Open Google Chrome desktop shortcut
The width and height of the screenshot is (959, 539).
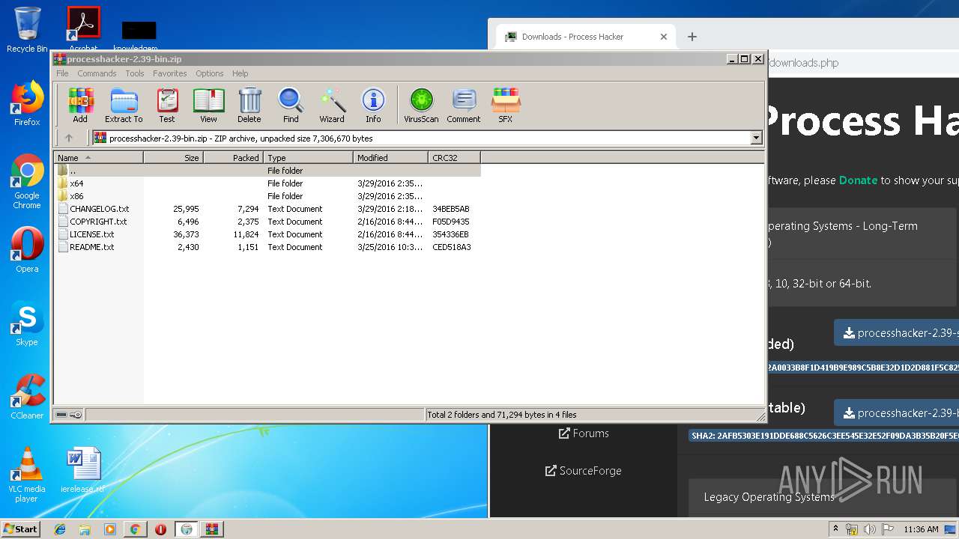[27, 181]
